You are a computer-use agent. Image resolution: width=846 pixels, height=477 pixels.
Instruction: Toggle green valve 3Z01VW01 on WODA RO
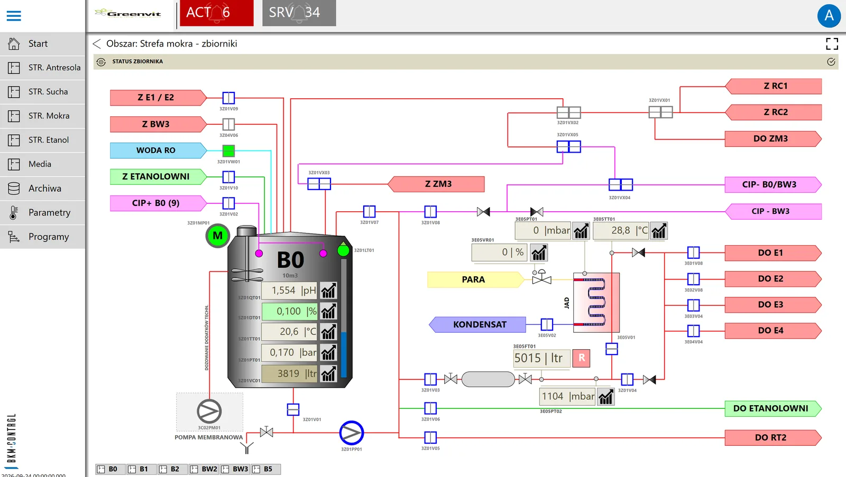click(228, 151)
